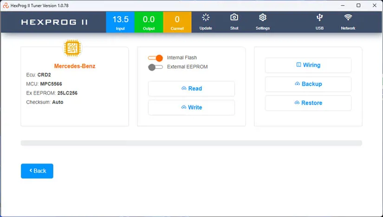This screenshot has width=383, height=217.
Task: Open the Wiring diagram button
Action: (308, 65)
